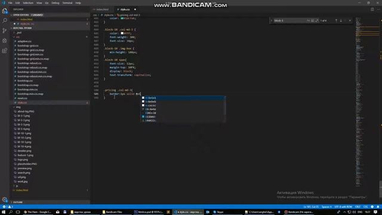The height and width of the screenshot is (215, 382).
Task: Close the find widget
Action: click(350, 20)
